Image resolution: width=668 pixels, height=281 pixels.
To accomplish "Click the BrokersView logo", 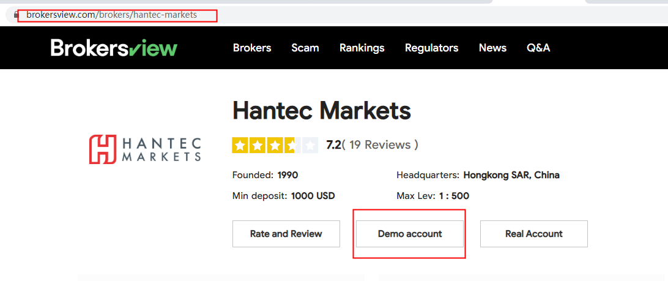I will [x=114, y=48].
